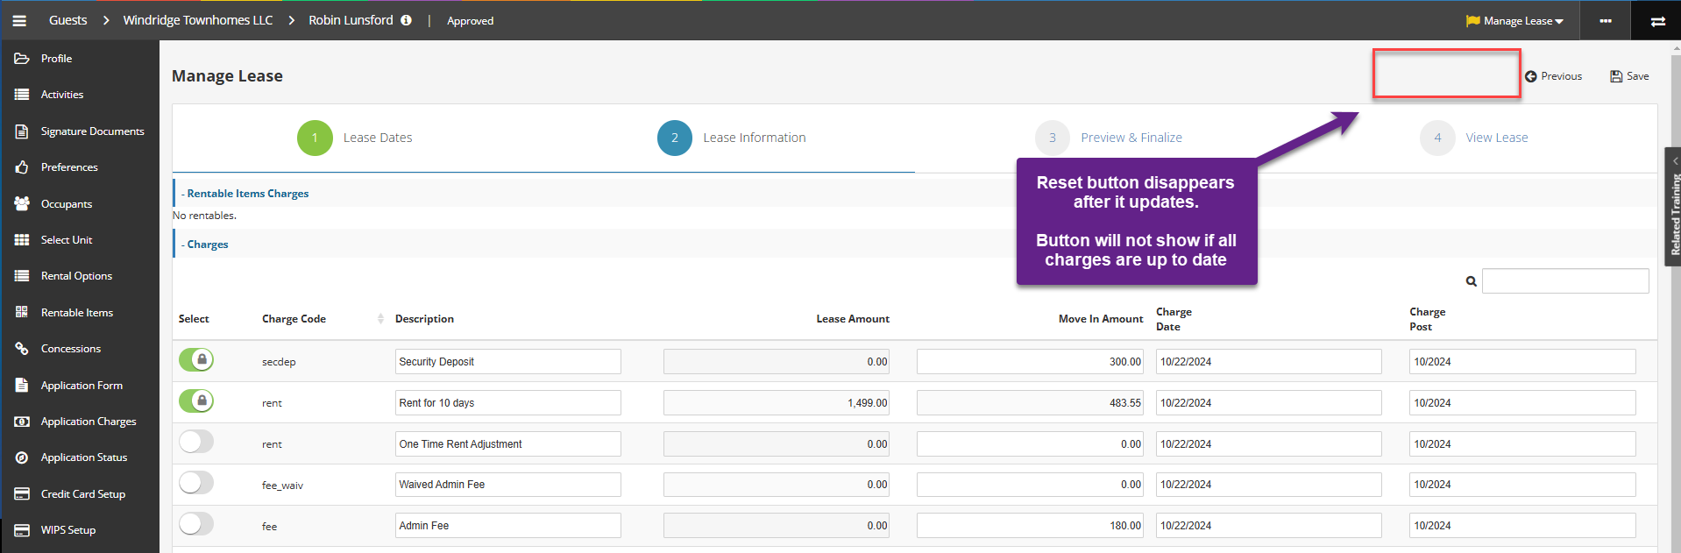Viewport: 1681px width, 553px height.
Task: Open Credit Card Setup in sidebar
Action: pos(82,493)
